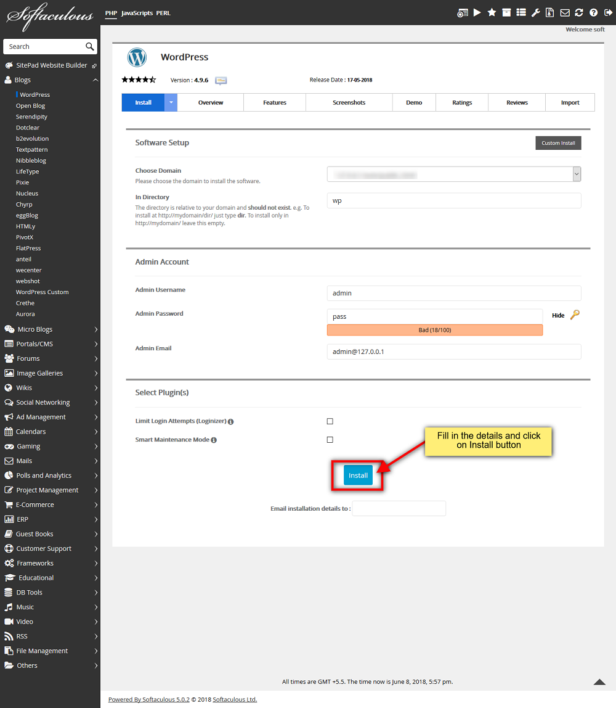Viewport: 616px width, 708px height.
Task: Expand the Install tab dropdown arrow
Action: [171, 102]
